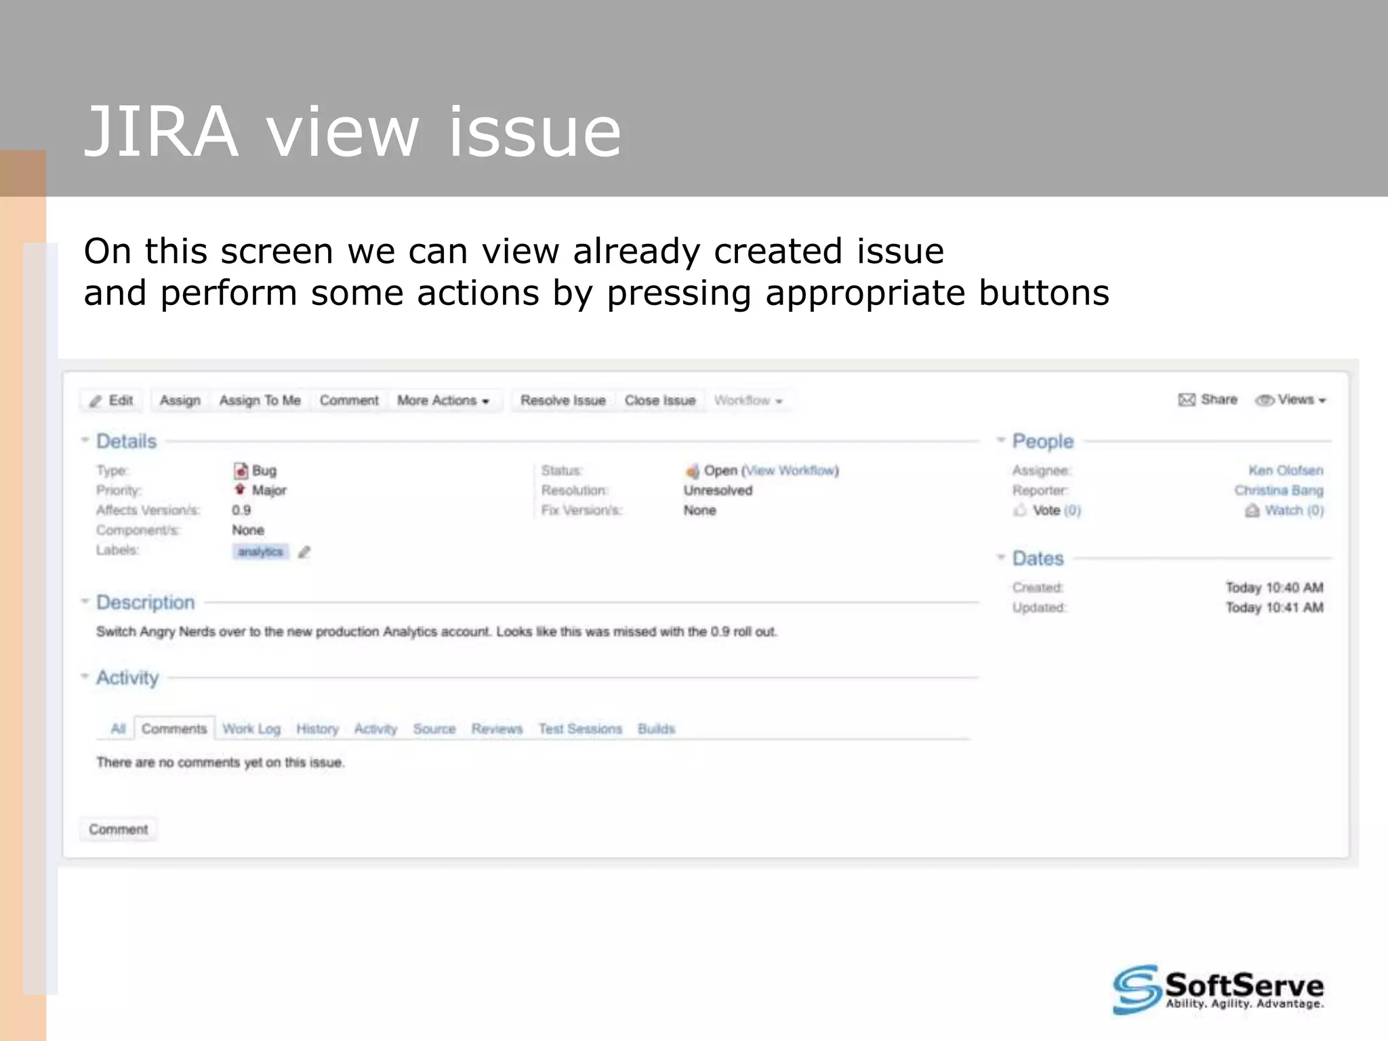
Task: Open the Views dropdown
Action: pyautogui.click(x=1291, y=400)
